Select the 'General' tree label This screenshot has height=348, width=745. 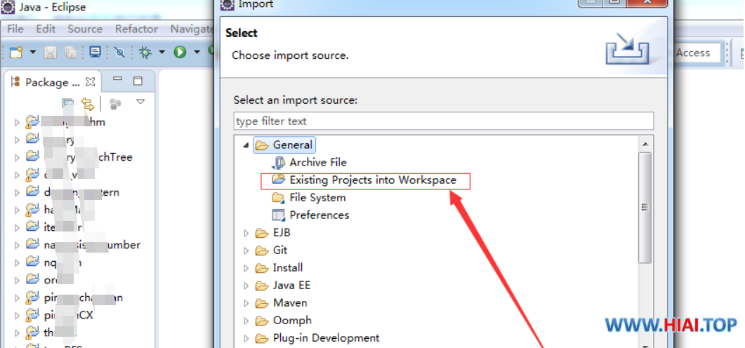[293, 145]
